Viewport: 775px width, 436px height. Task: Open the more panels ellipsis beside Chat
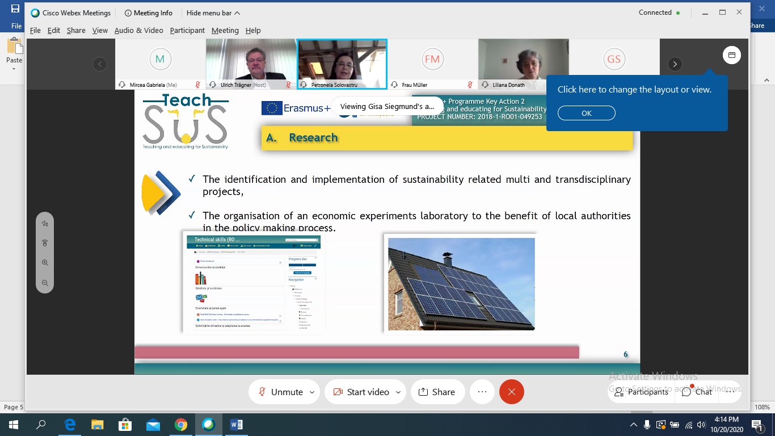pyautogui.click(x=730, y=392)
